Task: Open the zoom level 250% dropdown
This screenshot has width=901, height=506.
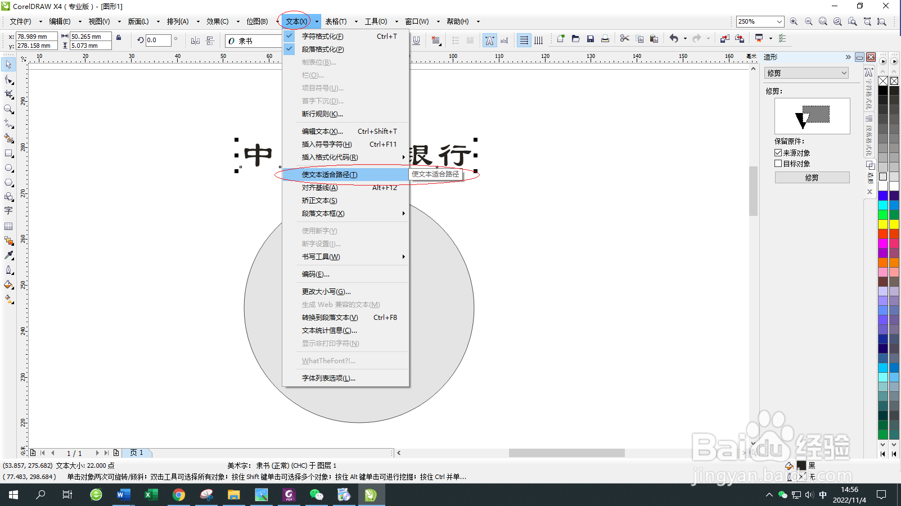Action: tap(780, 21)
